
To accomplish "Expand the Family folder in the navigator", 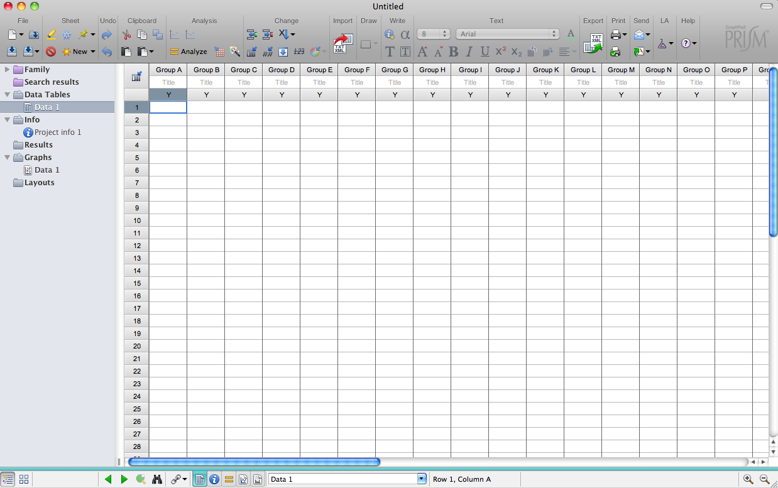I will (x=8, y=69).
